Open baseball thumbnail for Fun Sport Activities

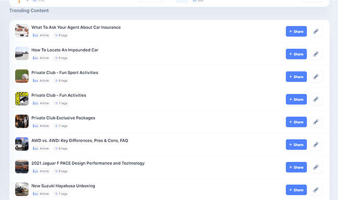pos(22,76)
